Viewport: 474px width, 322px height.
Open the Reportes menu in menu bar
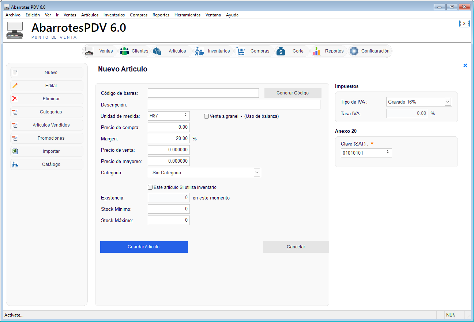[x=161, y=15]
